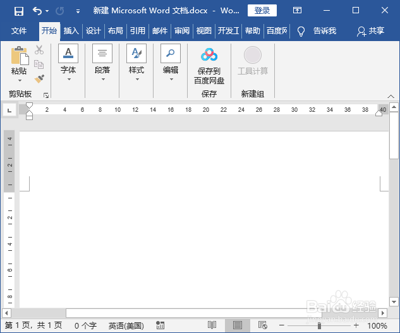Click the 告诉我 search box
Viewport: 400px width, 333px height.
[x=325, y=31]
